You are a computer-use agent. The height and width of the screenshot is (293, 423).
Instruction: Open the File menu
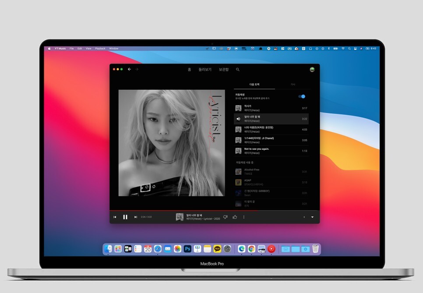(x=71, y=49)
